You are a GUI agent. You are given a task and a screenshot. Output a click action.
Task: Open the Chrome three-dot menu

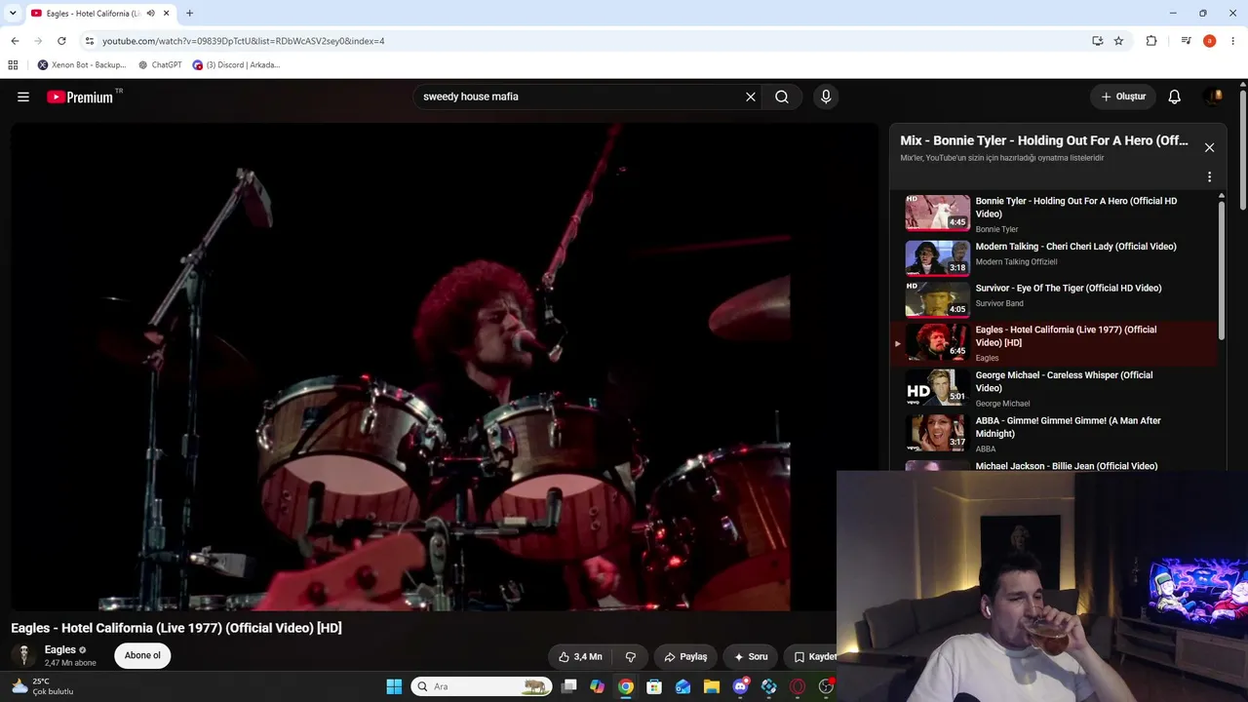coord(1233,41)
